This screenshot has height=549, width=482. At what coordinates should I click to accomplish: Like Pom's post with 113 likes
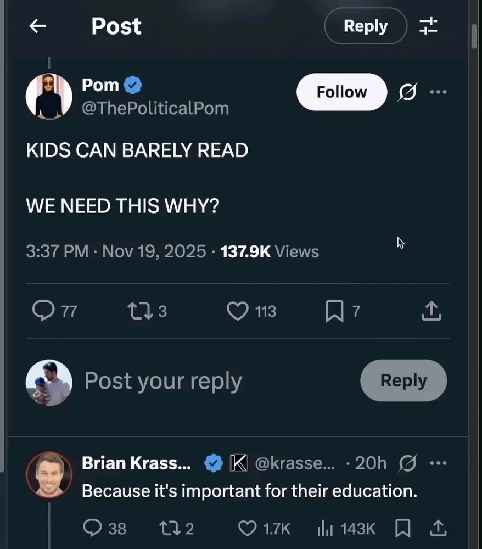(x=237, y=311)
